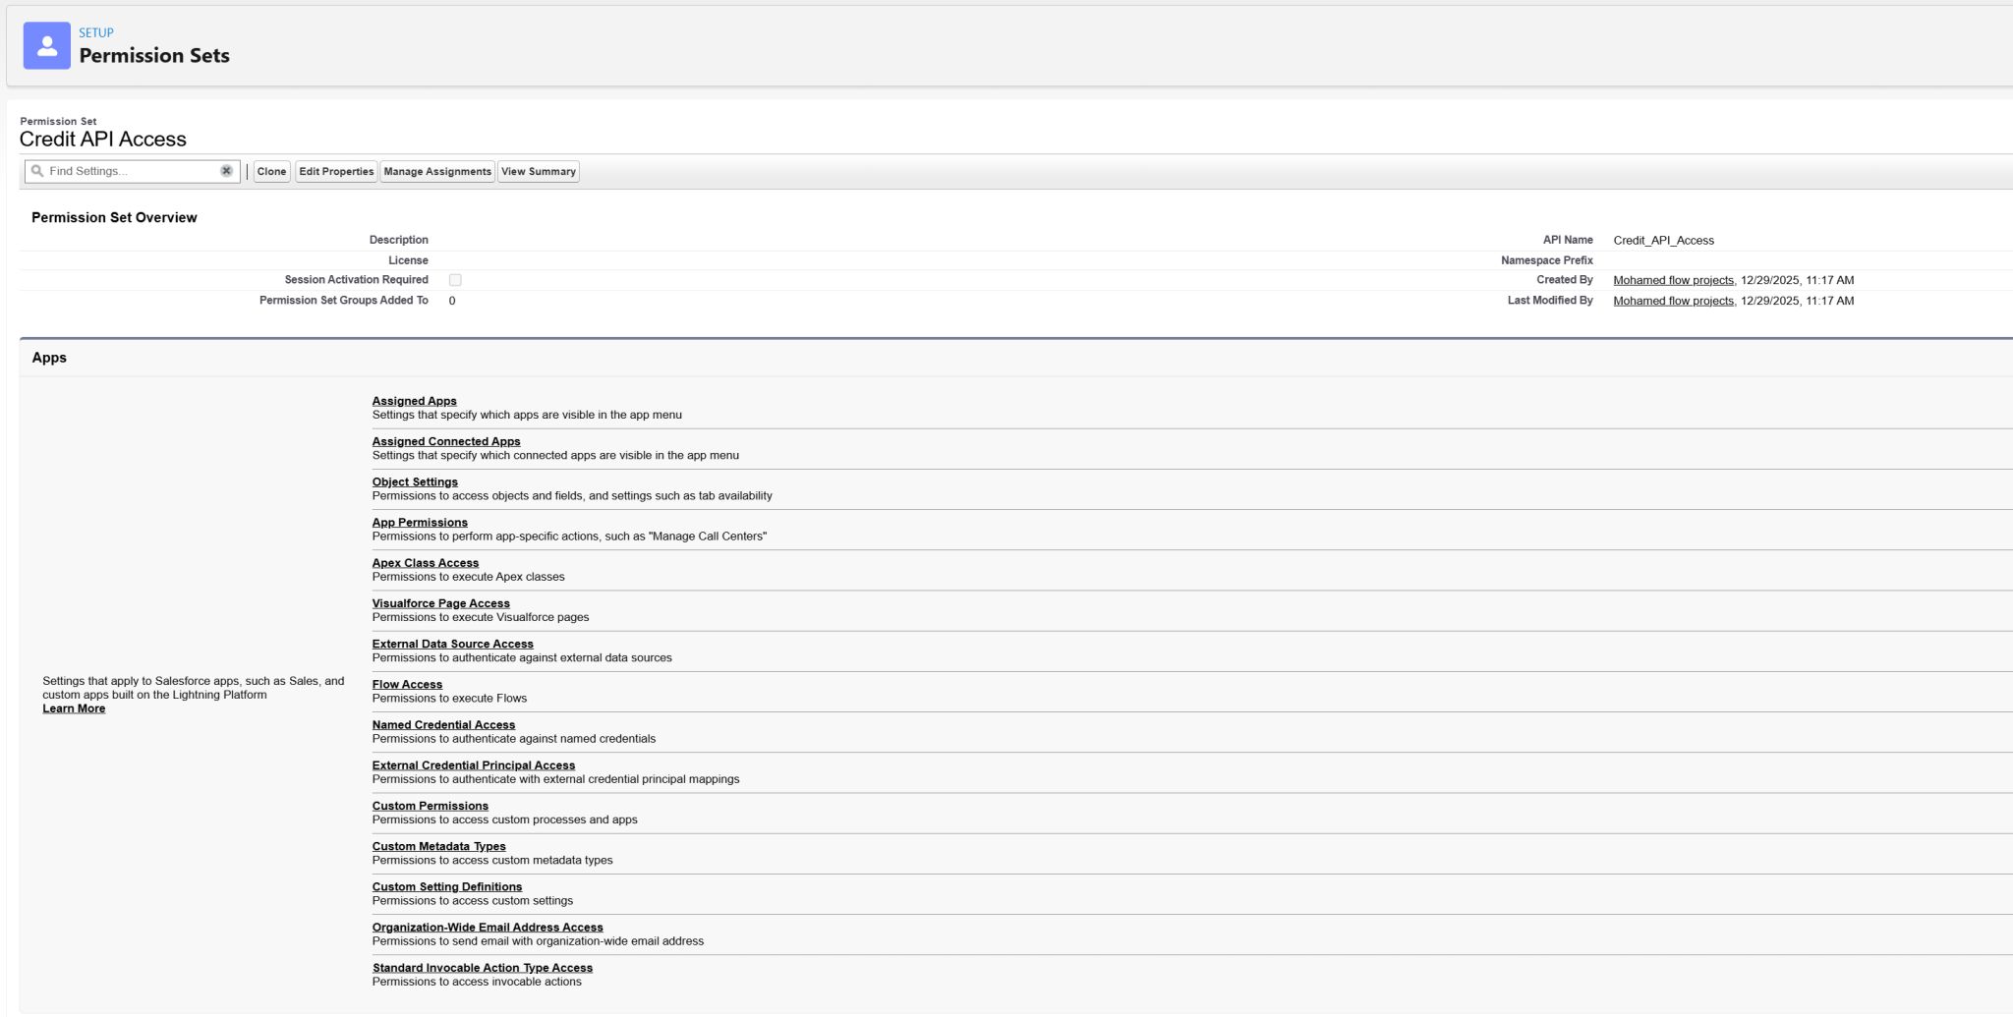Click 'Permissions to execute Flows' description

click(449, 699)
